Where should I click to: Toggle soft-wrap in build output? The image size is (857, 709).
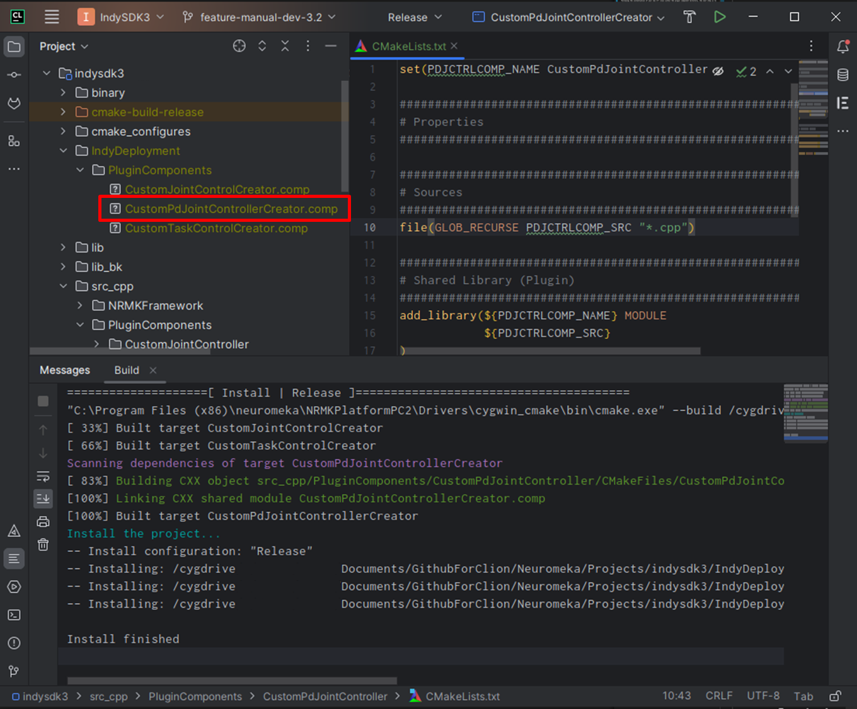click(x=43, y=476)
